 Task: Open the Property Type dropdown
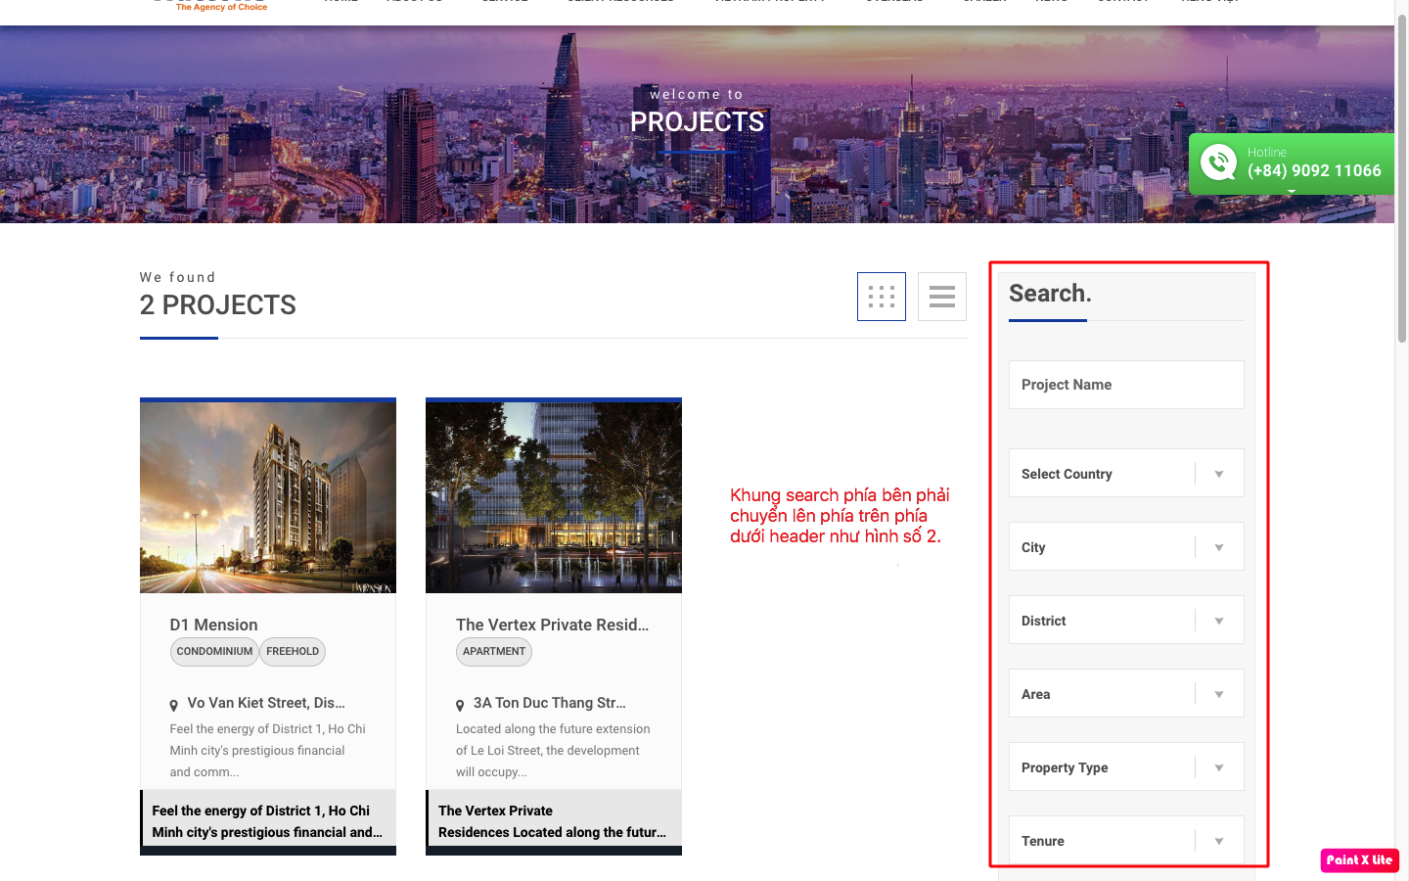click(x=1126, y=766)
